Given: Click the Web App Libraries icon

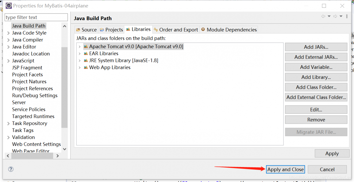Looking at the screenshot, I should [x=86, y=67].
